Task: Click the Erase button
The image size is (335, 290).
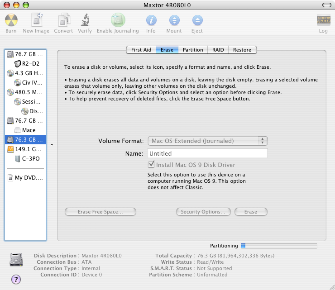Action: pos(251,212)
